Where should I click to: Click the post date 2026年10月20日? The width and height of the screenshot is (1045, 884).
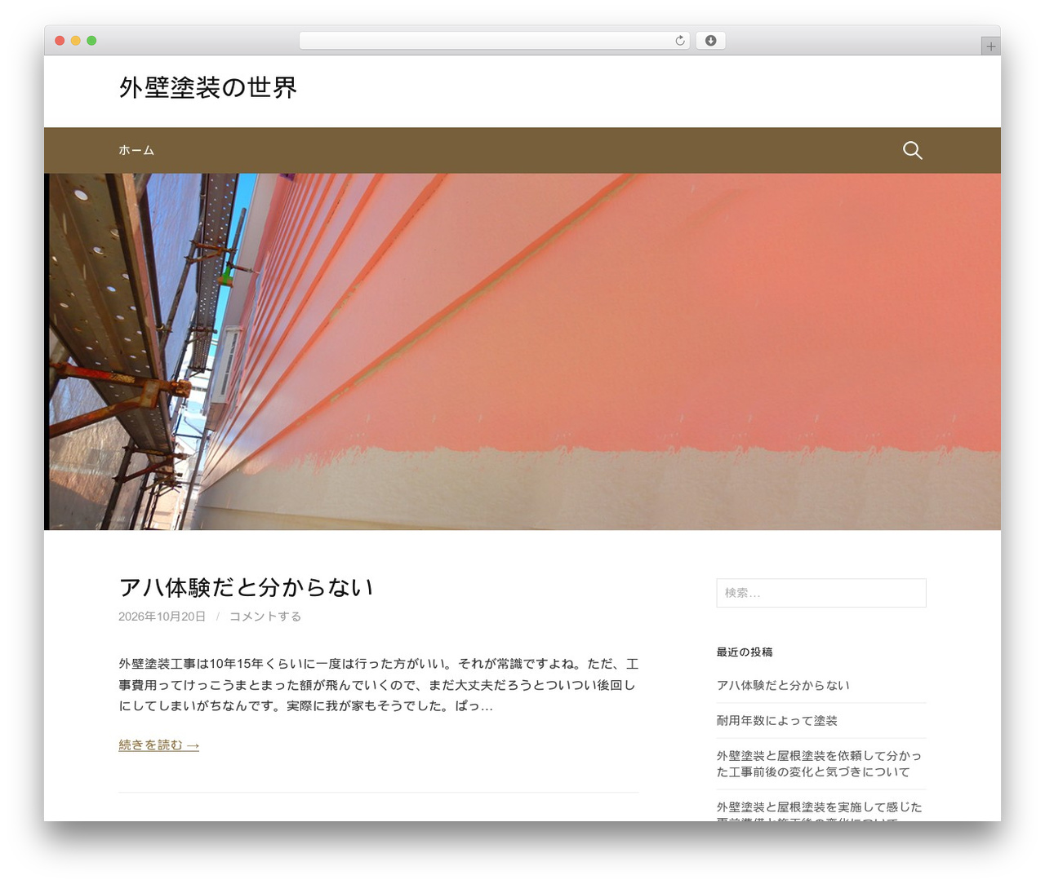click(x=162, y=617)
